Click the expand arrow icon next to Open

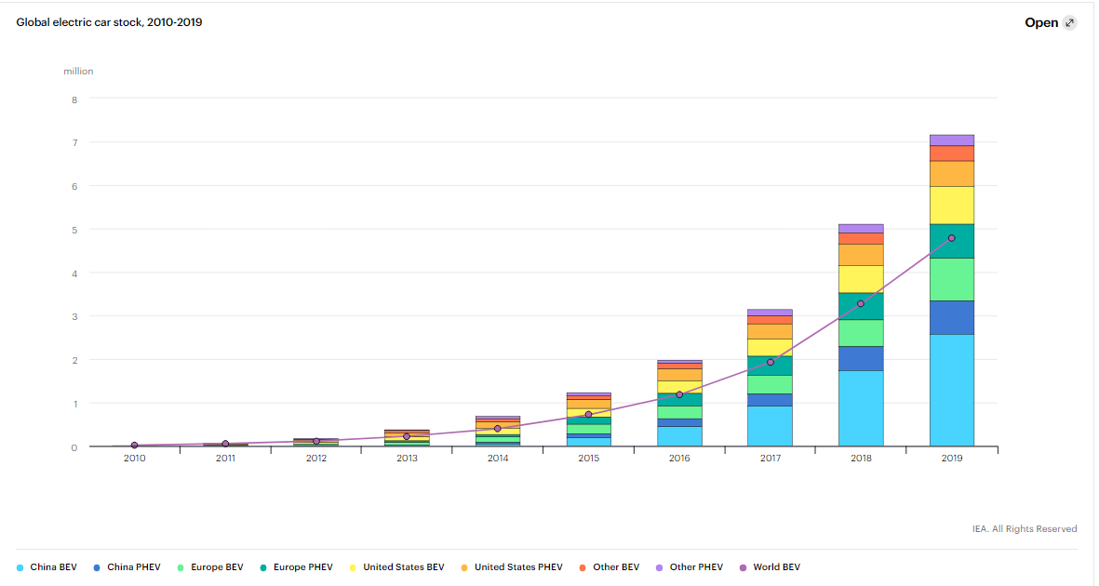(1069, 22)
